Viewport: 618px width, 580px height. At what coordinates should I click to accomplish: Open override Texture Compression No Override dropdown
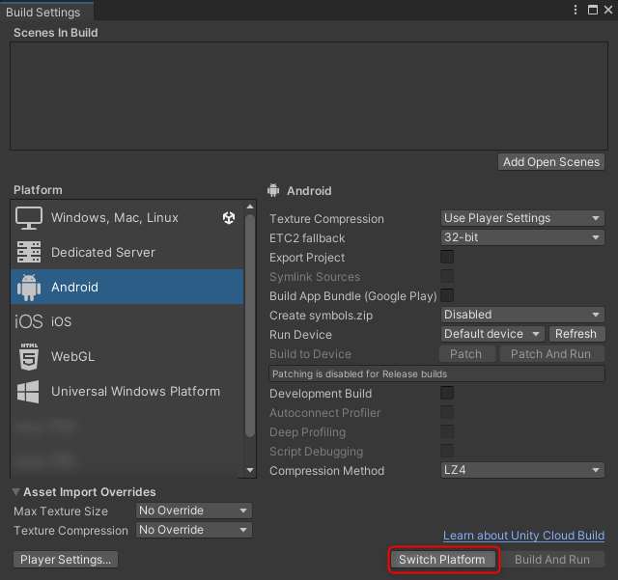pyautogui.click(x=193, y=530)
